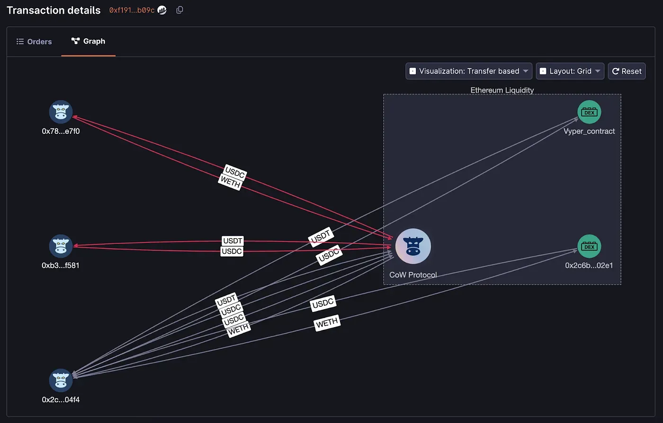Click the chart icon beside the transaction hash
Image resolution: width=663 pixels, height=423 pixels.
161,9
